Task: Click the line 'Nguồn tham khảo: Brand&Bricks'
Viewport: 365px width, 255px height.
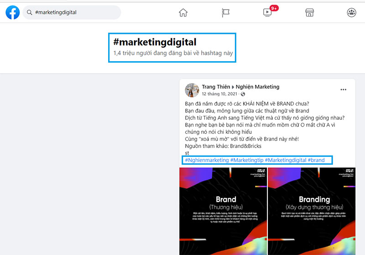Action: 223,146
